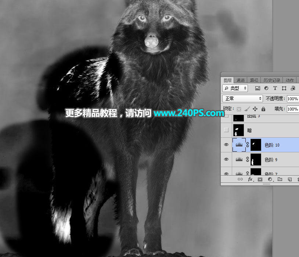
Task: Click the 色阶 10 levels adjustment icon
Action: (x=239, y=145)
